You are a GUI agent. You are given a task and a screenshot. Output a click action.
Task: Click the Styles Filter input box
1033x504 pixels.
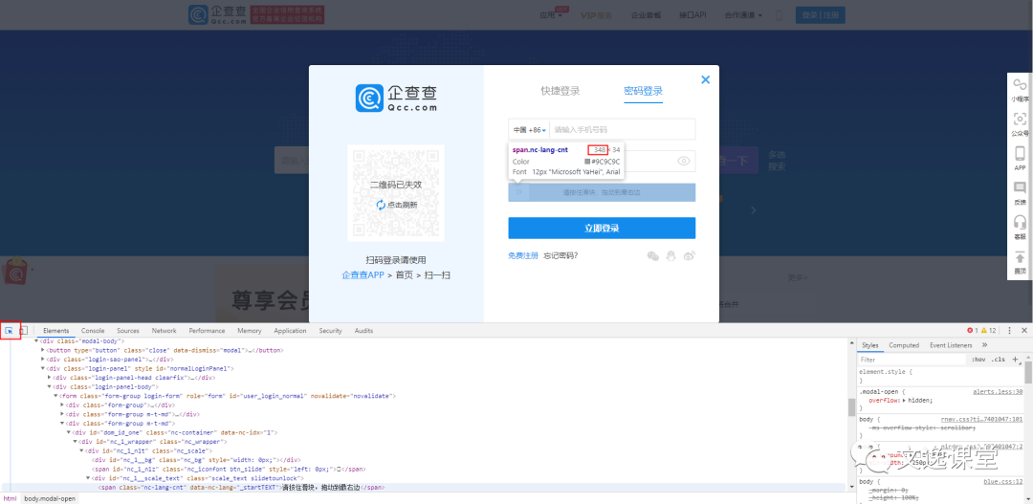(912, 360)
